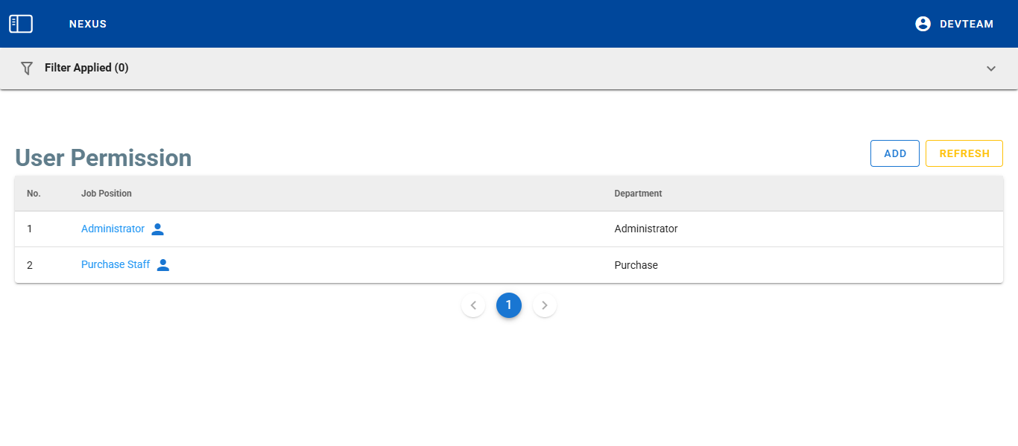The width and height of the screenshot is (1018, 446).
Task: Click the Department column header
Action: click(x=638, y=194)
